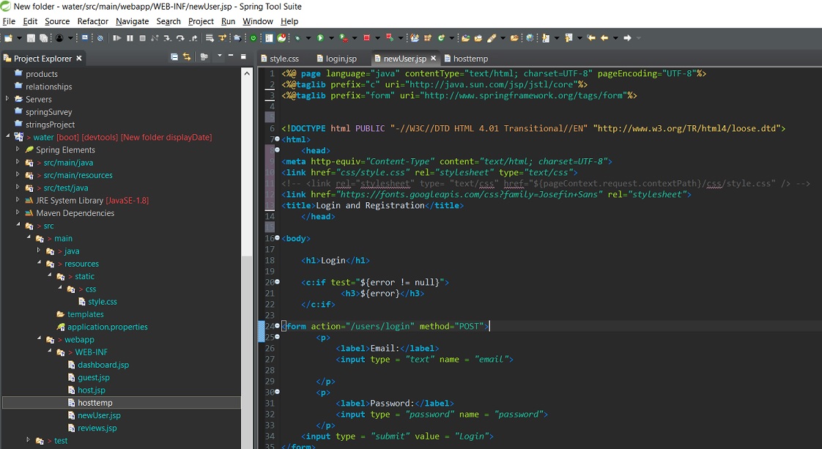Toggle Link with Editor in Project Explorer
This screenshot has width=822, height=449.
pyautogui.click(x=187, y=58)
